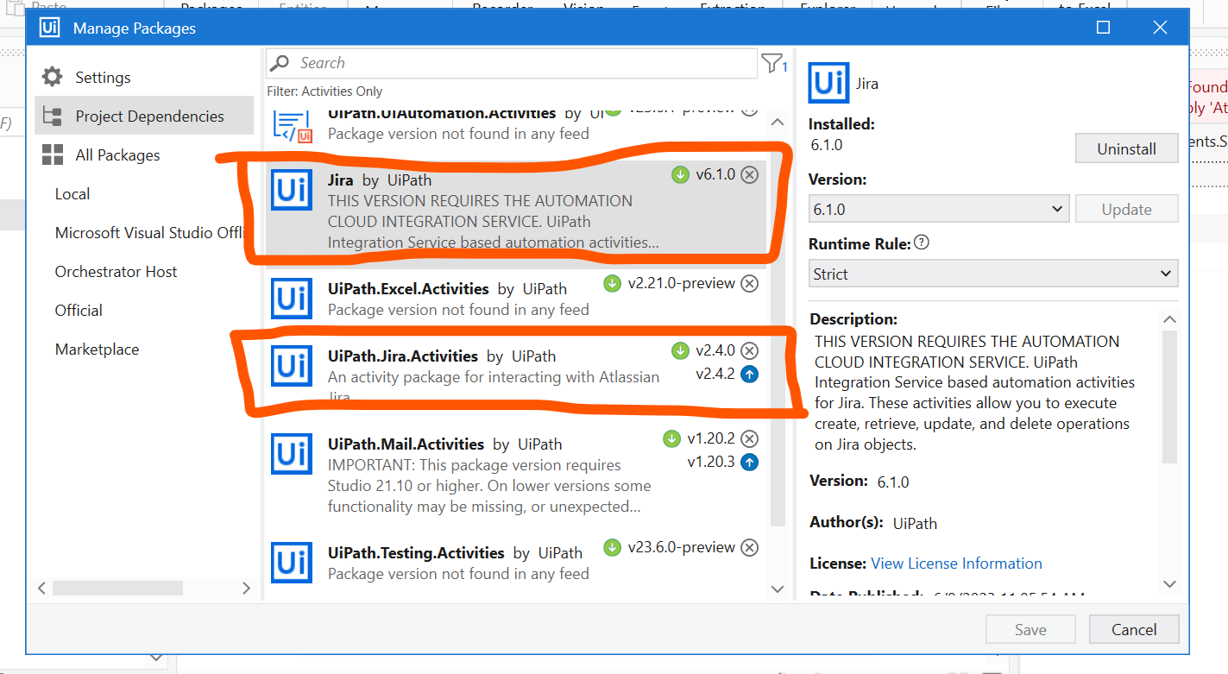Click the UiPath.Jira.Activities package logo
Image resolution: width=1228 pixels, height=674 pixels.
[292, 366]
